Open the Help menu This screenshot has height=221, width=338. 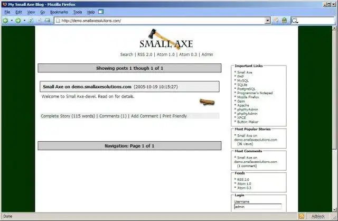coord(91,12)
